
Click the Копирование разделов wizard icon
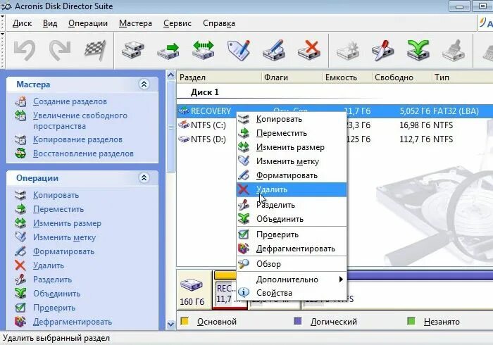[20, 139]
